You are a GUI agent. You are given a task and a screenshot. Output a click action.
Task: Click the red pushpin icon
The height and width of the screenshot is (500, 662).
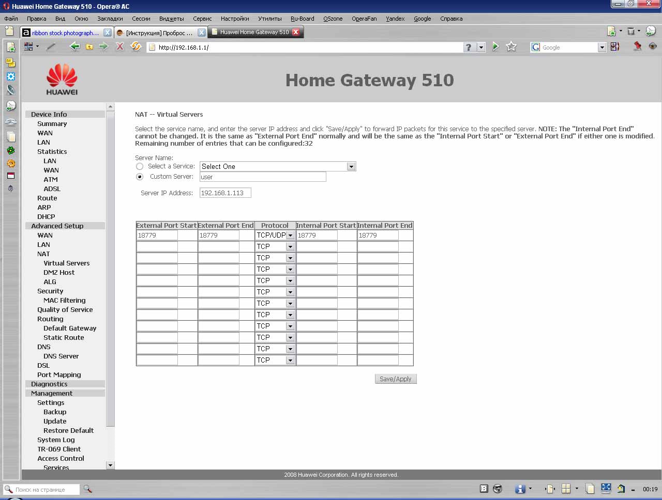pos(638,46)
